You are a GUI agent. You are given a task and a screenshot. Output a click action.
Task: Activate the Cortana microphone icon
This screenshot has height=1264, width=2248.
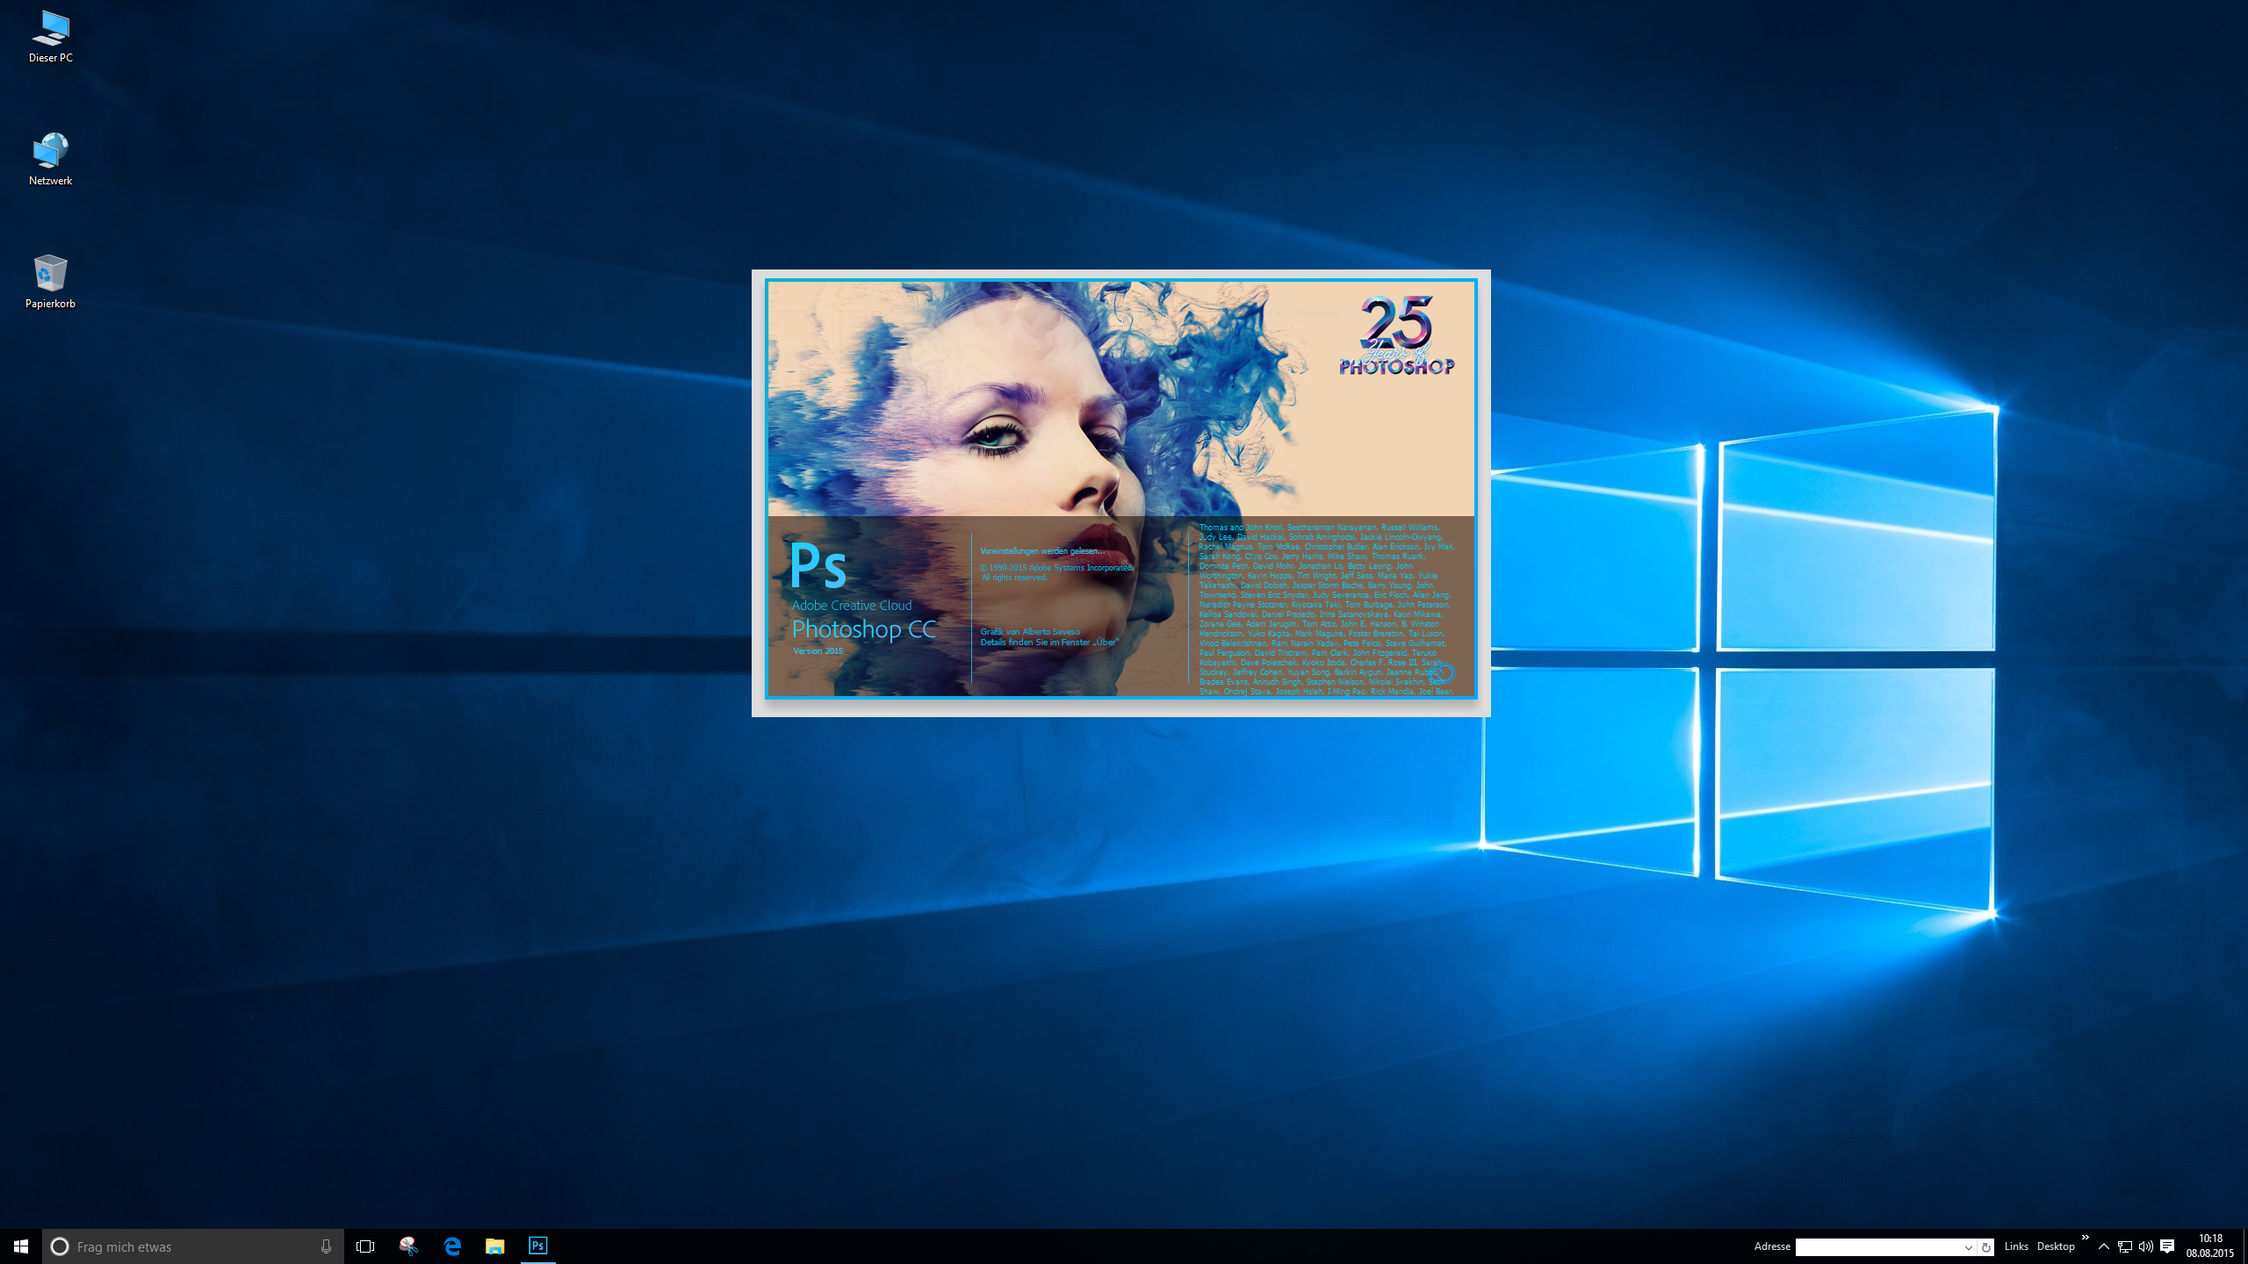326,1246
